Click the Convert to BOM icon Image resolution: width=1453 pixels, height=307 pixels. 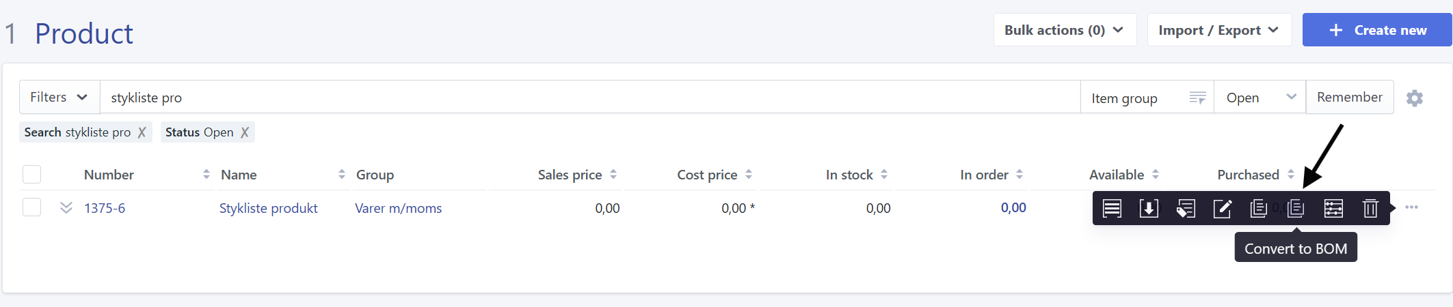[x=1296, y=208]
